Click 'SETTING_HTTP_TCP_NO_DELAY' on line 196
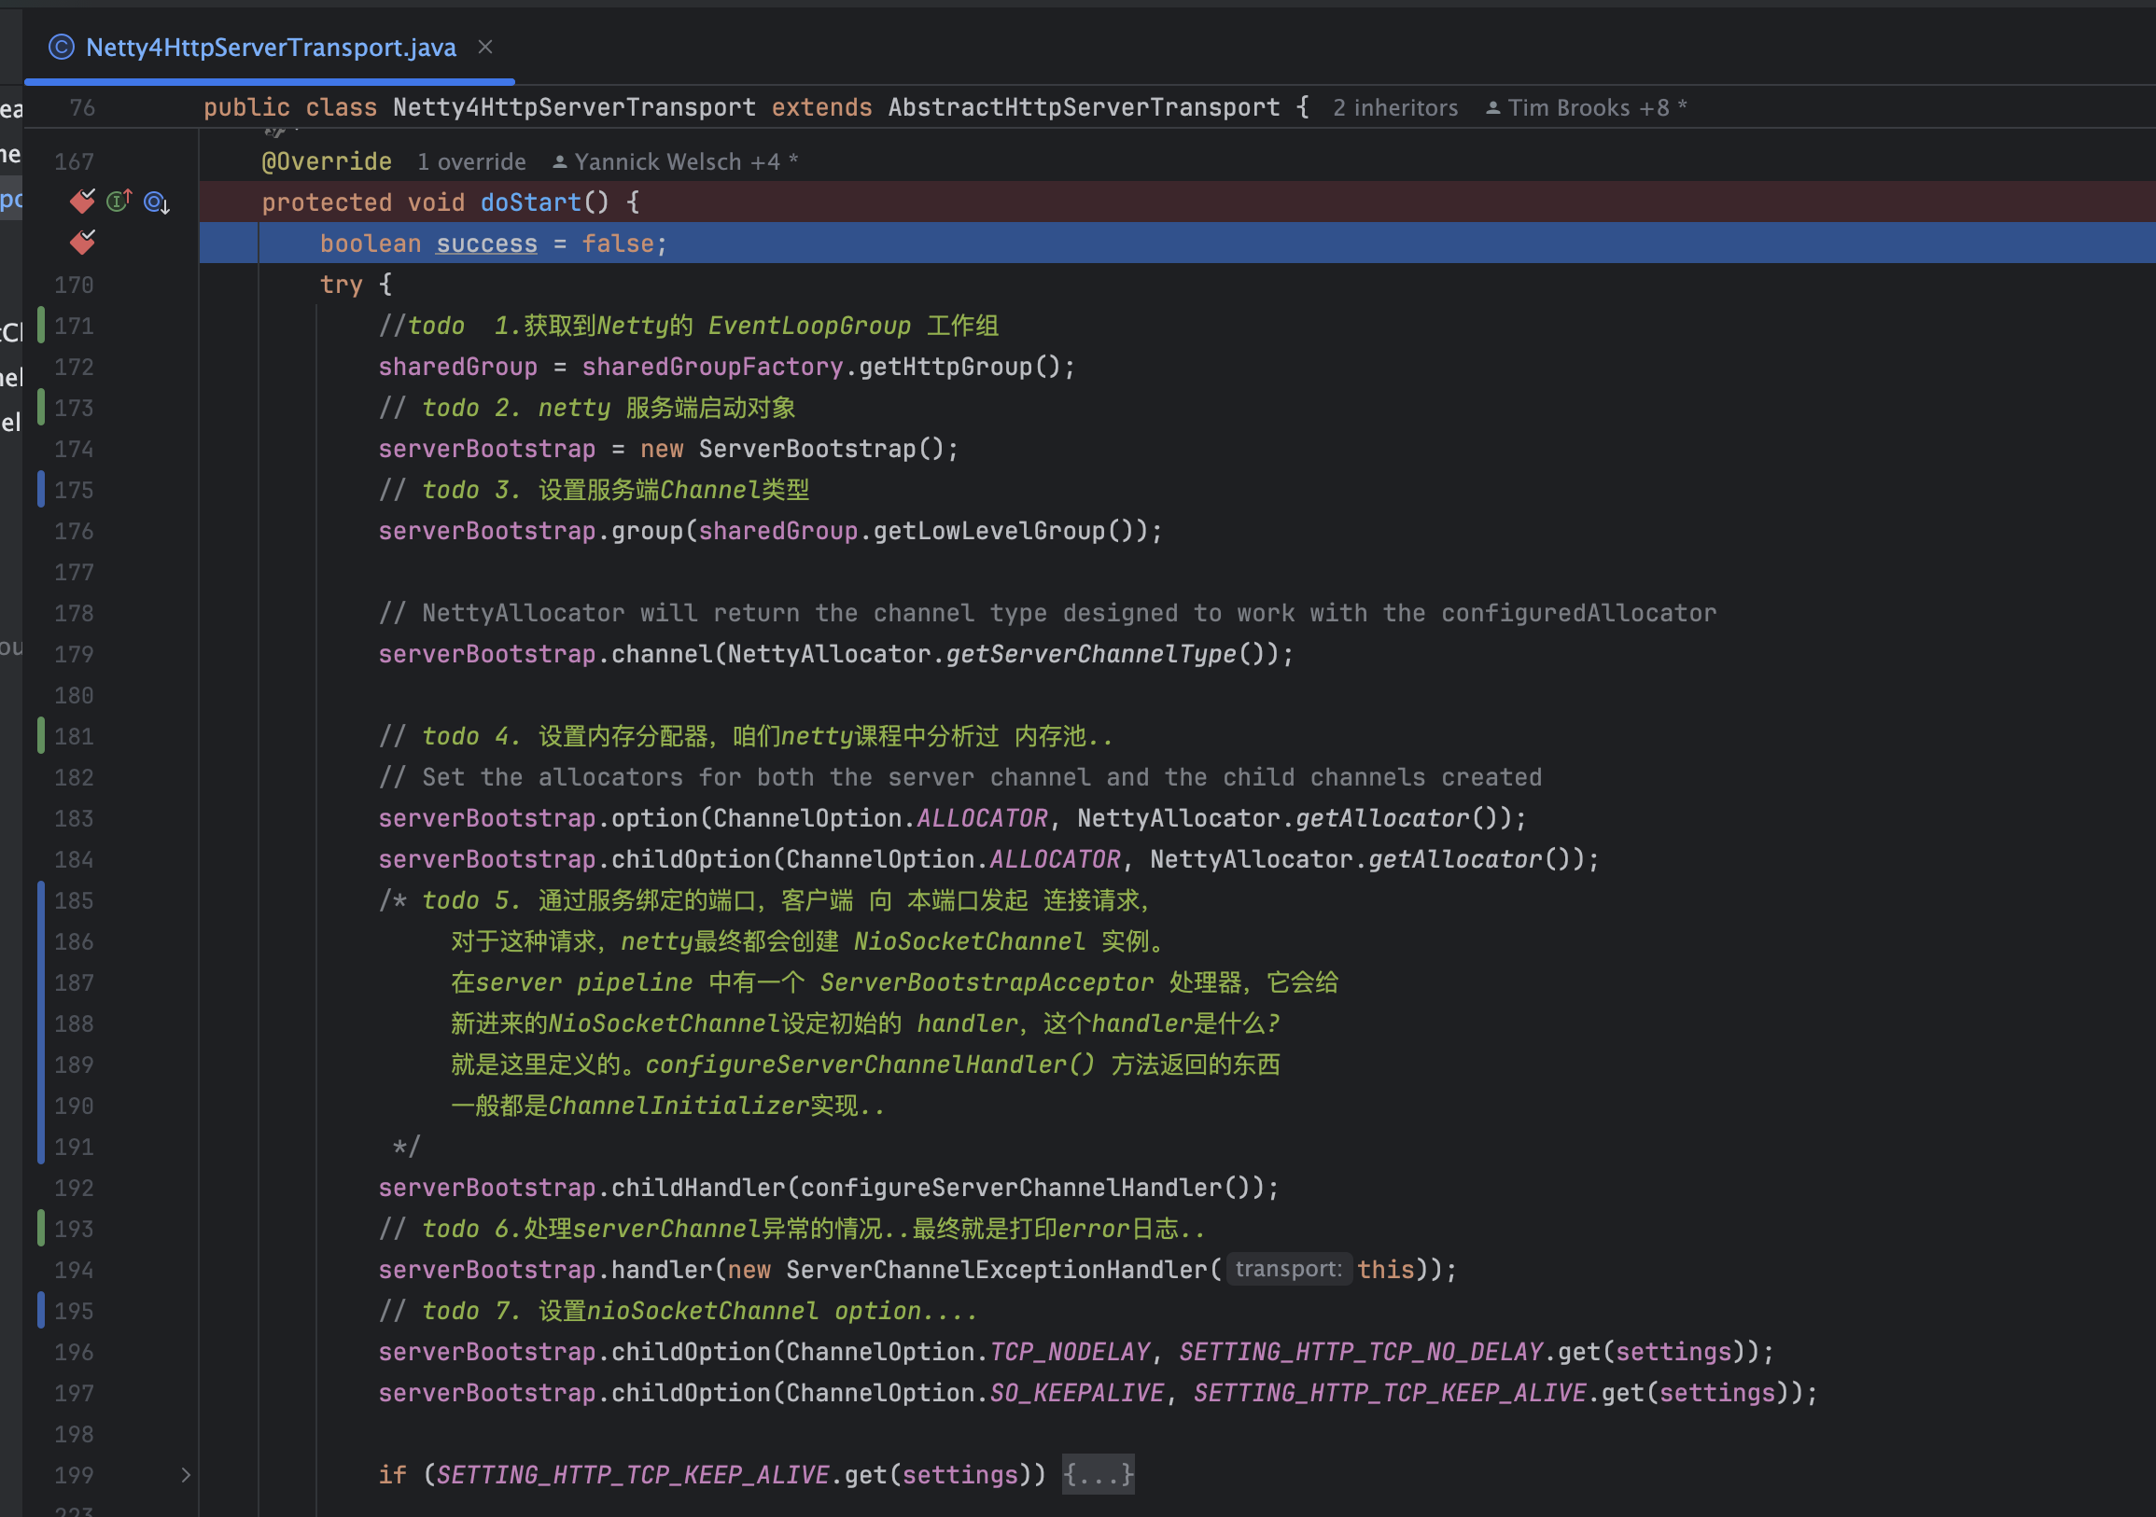 pyautogui.click(x=1361, y=1352)
